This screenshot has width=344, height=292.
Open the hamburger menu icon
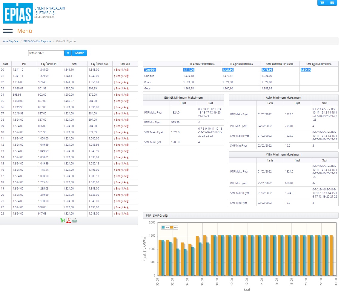(x=8, y=31)
